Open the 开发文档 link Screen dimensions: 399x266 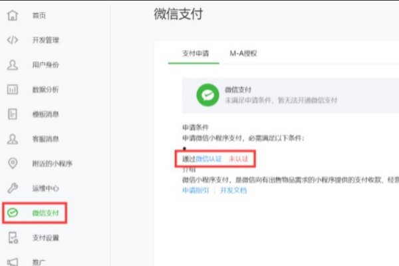coord(233,190)
